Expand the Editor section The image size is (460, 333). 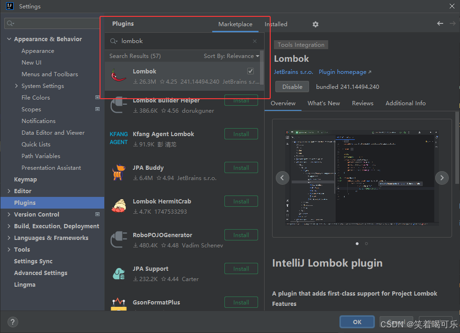point(9,191)
